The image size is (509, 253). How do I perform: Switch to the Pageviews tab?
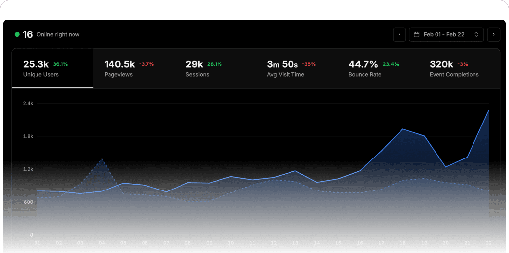click(x=134, y=68)
